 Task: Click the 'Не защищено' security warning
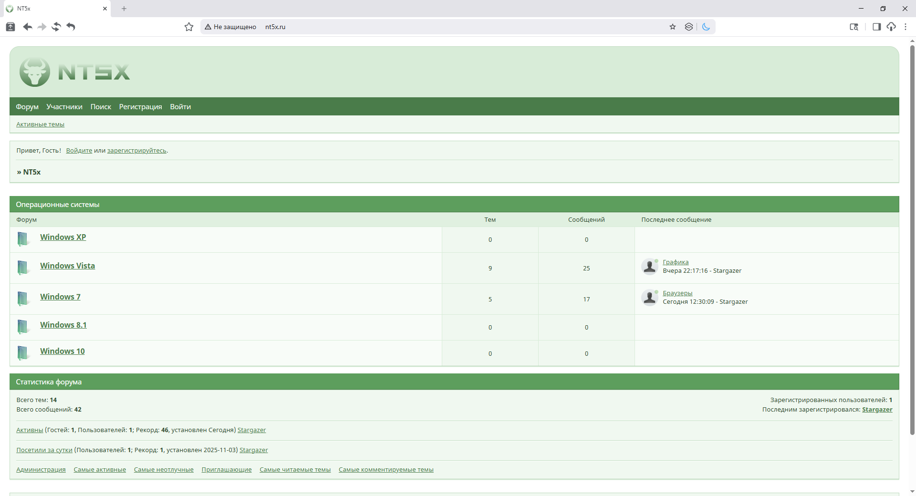[x=230, y=27]
